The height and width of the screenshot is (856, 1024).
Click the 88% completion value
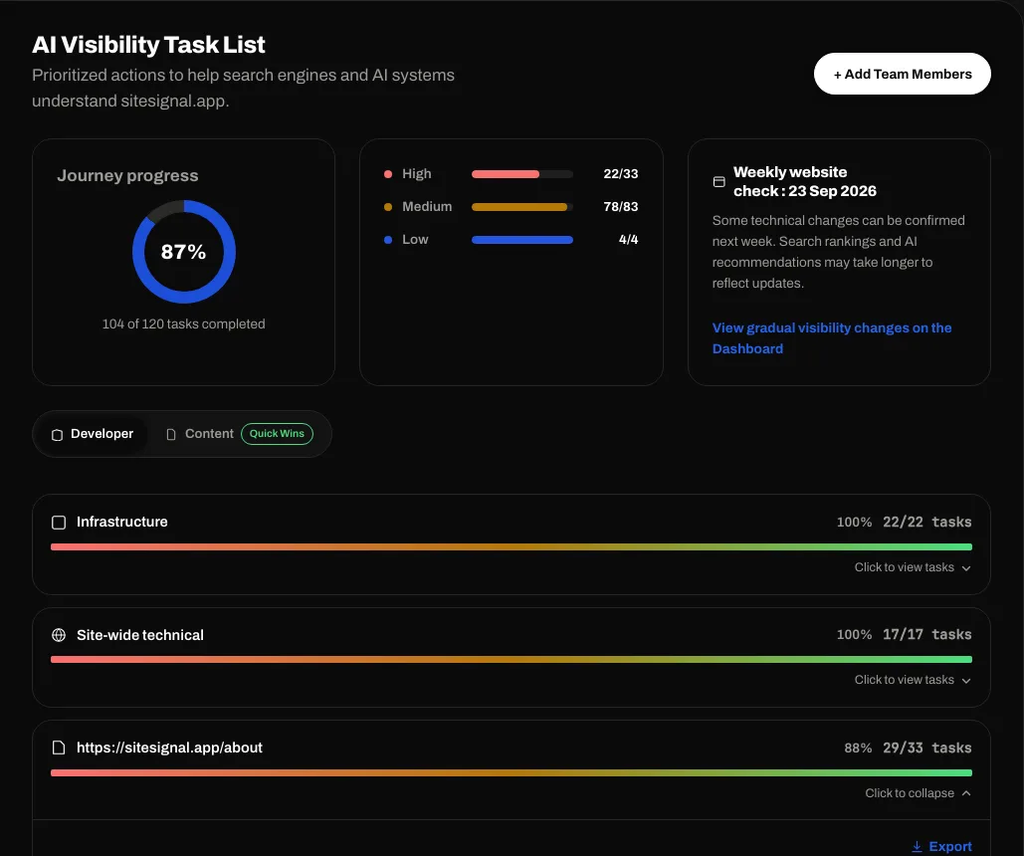[858, 748]
